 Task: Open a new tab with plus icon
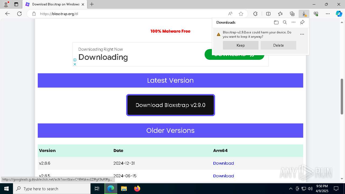(x=92, y=4)
